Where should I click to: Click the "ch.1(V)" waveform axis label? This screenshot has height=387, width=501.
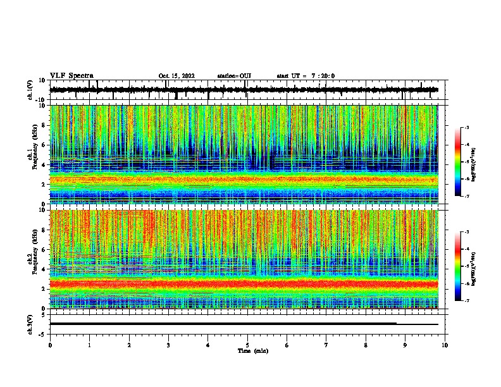[30, 90]
